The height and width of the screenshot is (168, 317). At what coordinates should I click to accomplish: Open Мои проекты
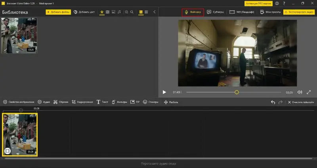click(270, 12)
